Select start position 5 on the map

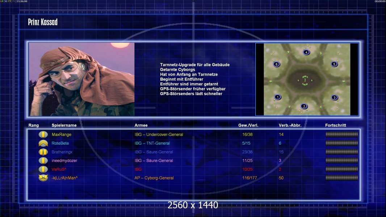tap(334, 64)
